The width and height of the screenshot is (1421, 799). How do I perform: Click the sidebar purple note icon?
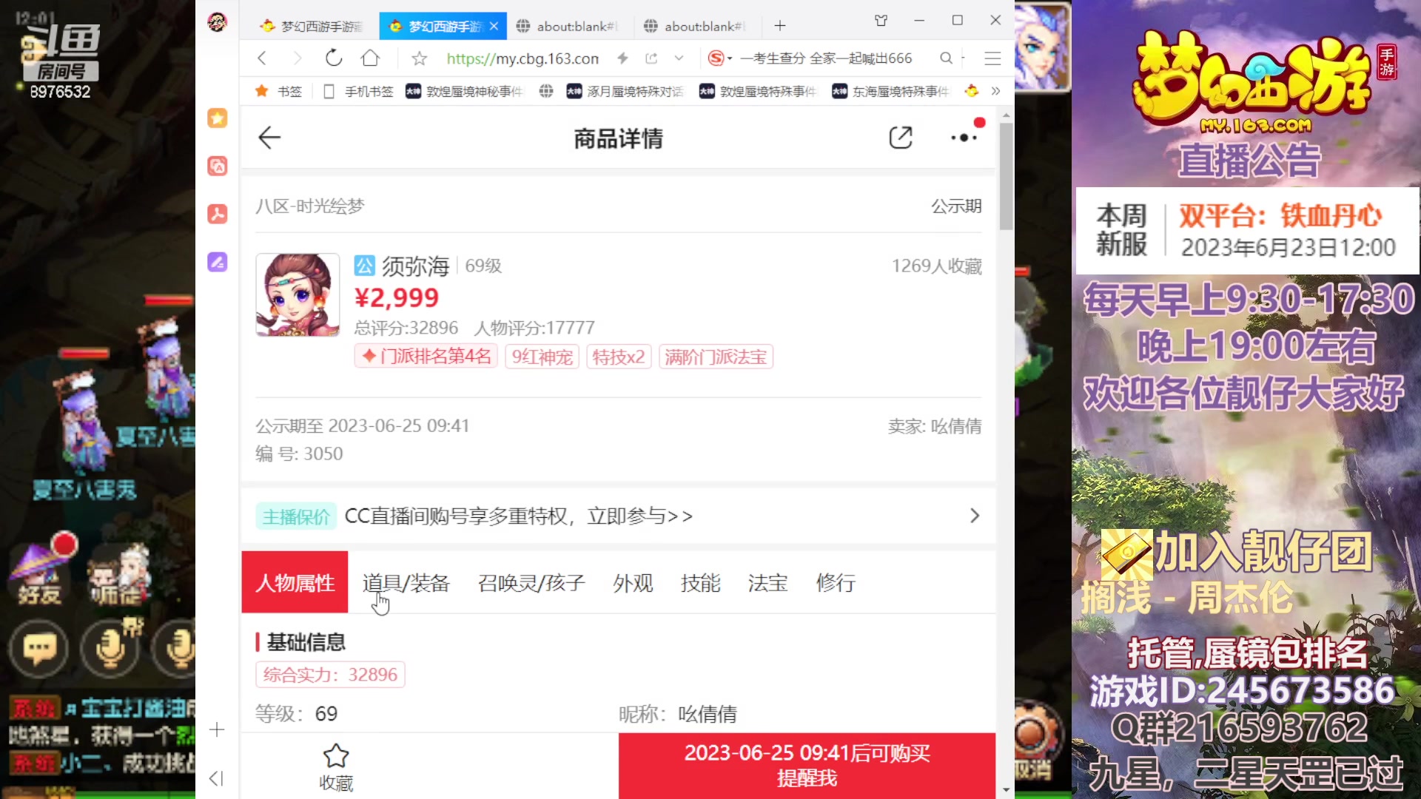217,262
